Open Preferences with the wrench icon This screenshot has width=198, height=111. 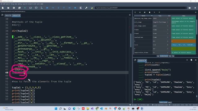coord(86,8)
